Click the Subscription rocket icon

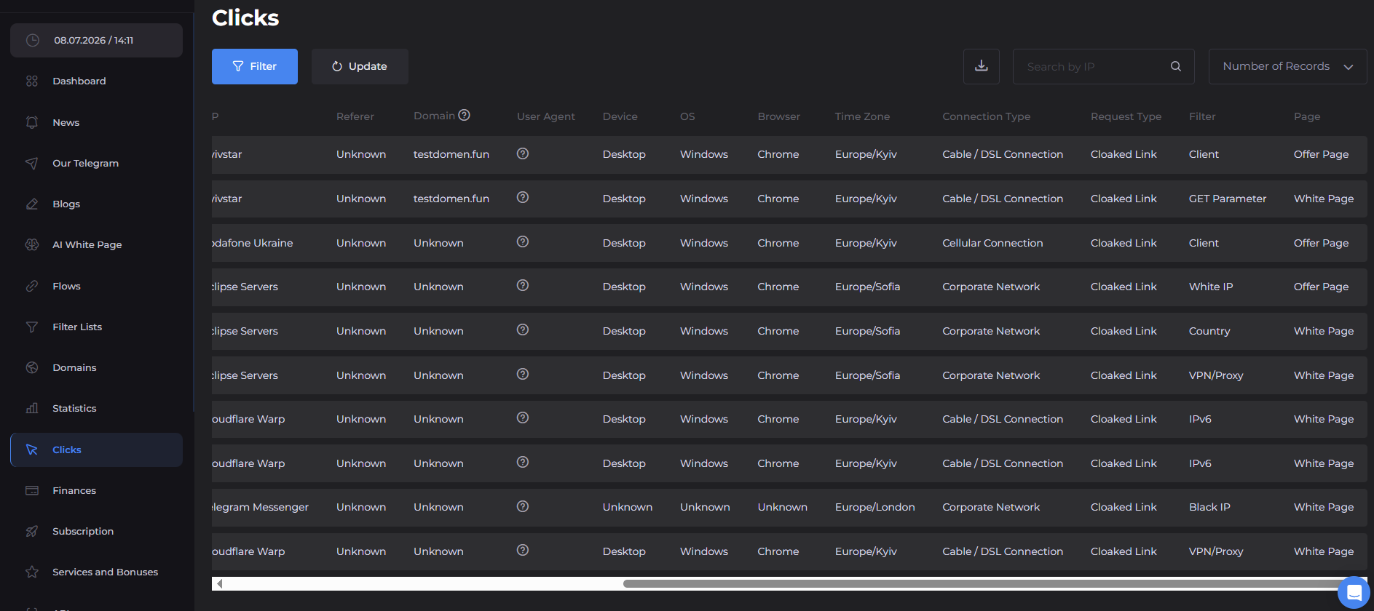tap(32, 531)
